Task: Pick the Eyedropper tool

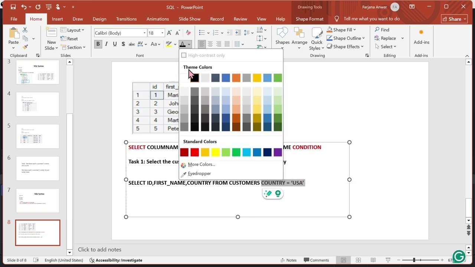Action: click(199, 174)
